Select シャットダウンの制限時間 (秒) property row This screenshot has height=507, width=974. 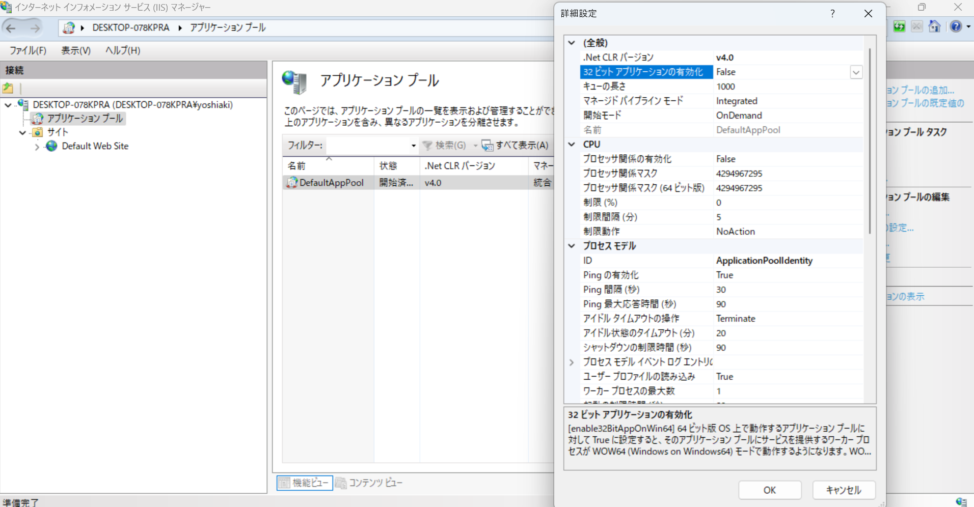click(721, 348)
